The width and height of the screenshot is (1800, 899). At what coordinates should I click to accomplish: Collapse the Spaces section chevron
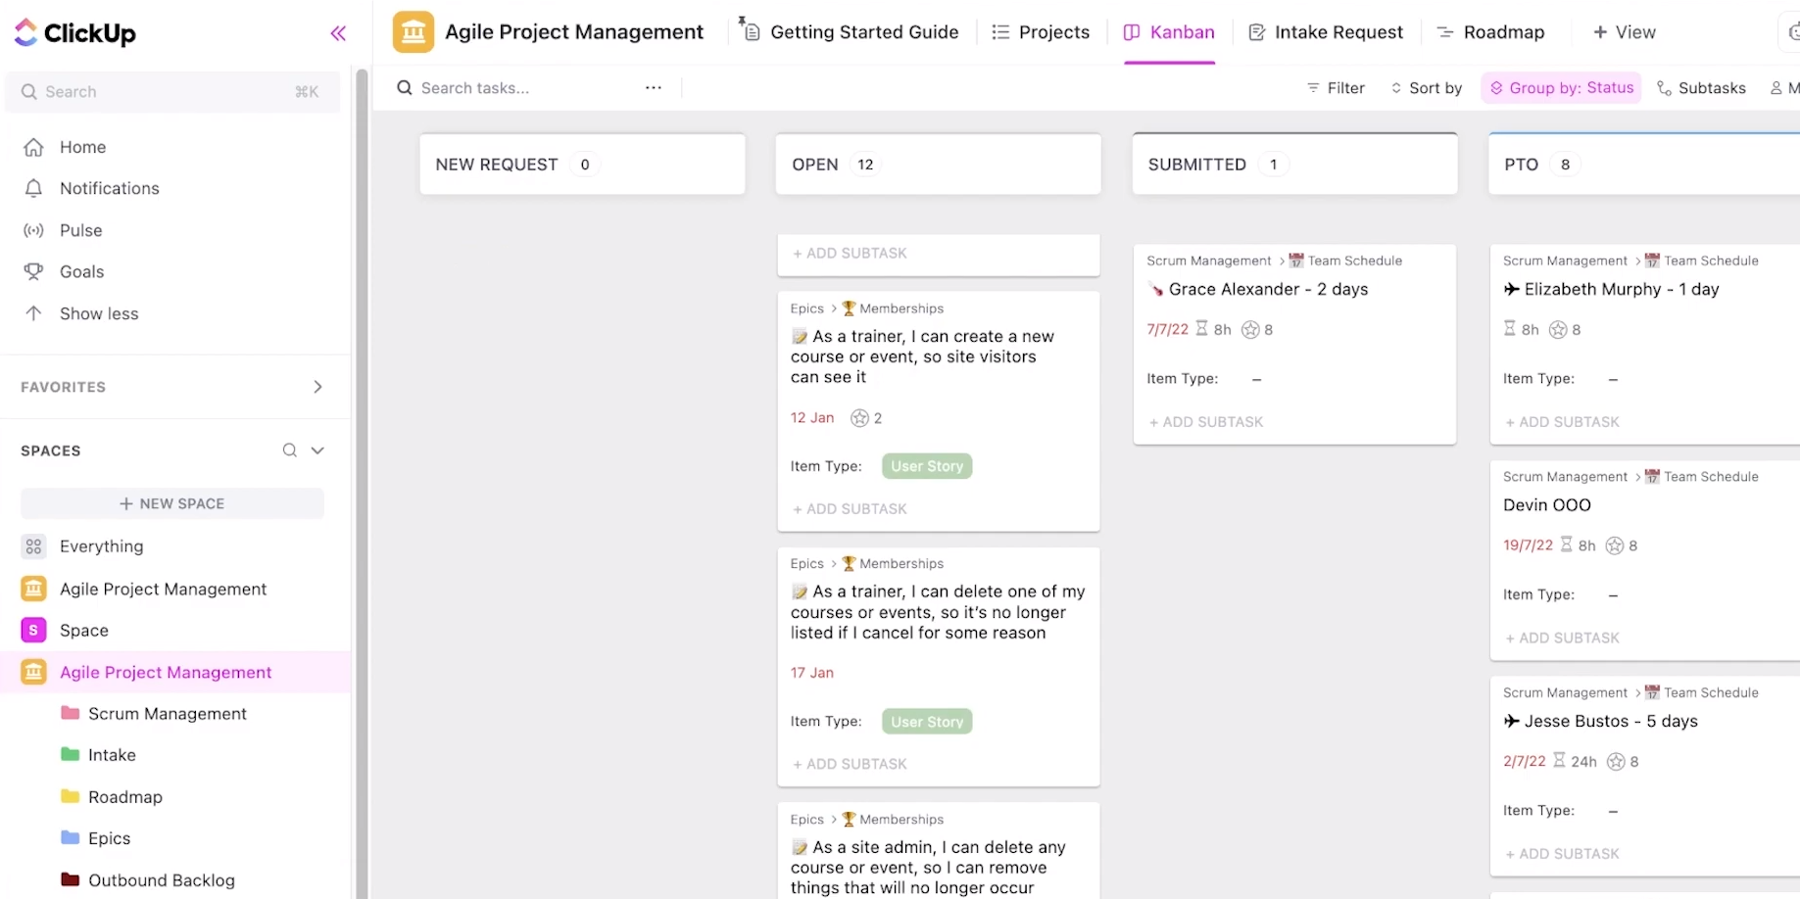317,450
